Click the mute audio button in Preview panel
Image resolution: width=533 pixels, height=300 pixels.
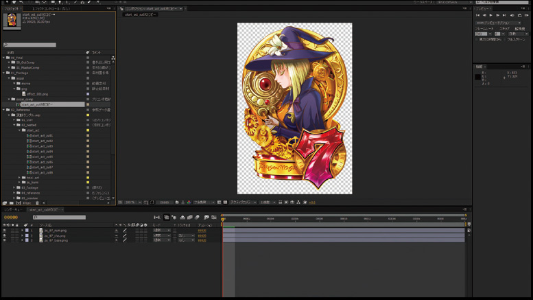[512, 15]
